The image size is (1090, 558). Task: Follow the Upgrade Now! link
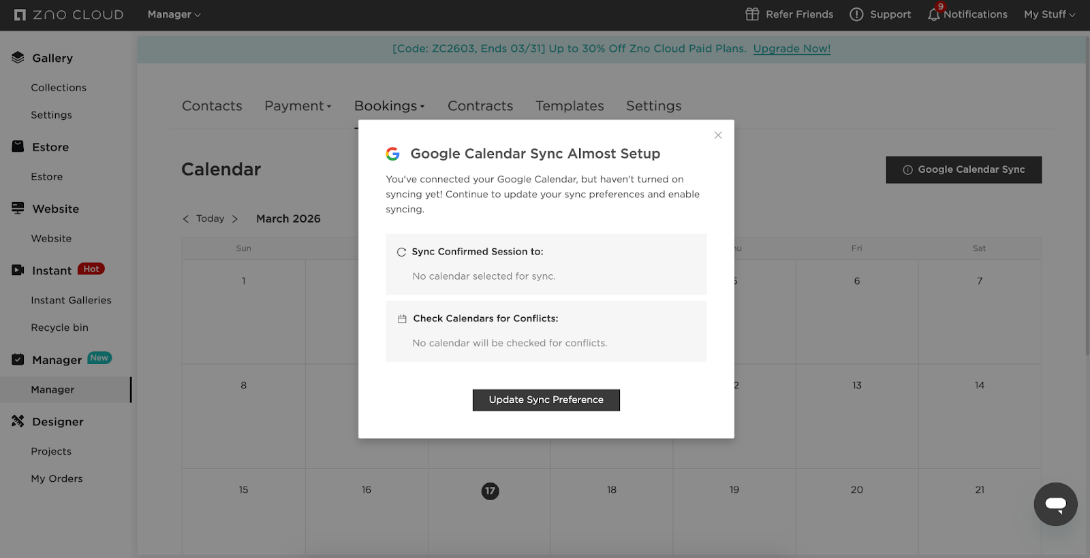792,49
